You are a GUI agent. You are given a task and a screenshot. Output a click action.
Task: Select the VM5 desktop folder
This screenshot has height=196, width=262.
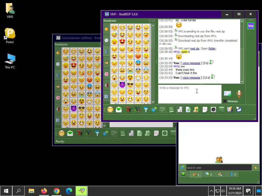tap(10, 10)
